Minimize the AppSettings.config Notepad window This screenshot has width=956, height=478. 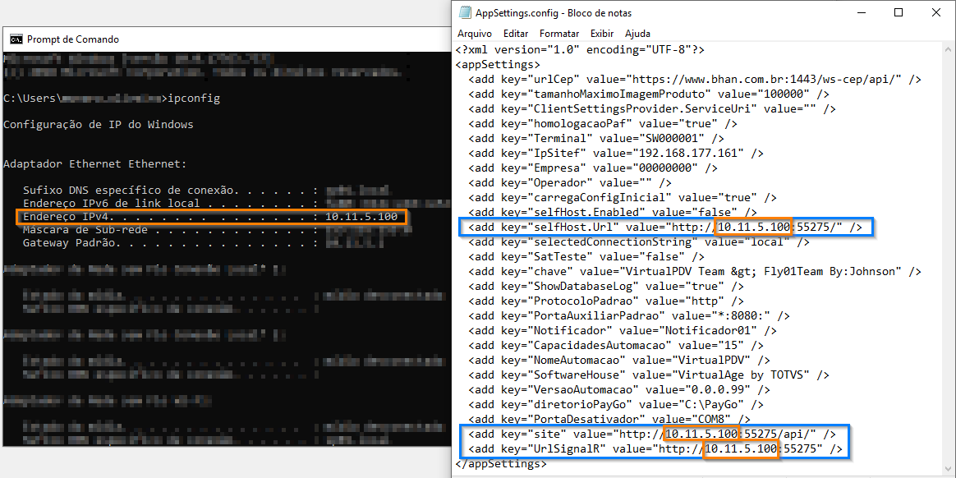click(x=860, y=12)
